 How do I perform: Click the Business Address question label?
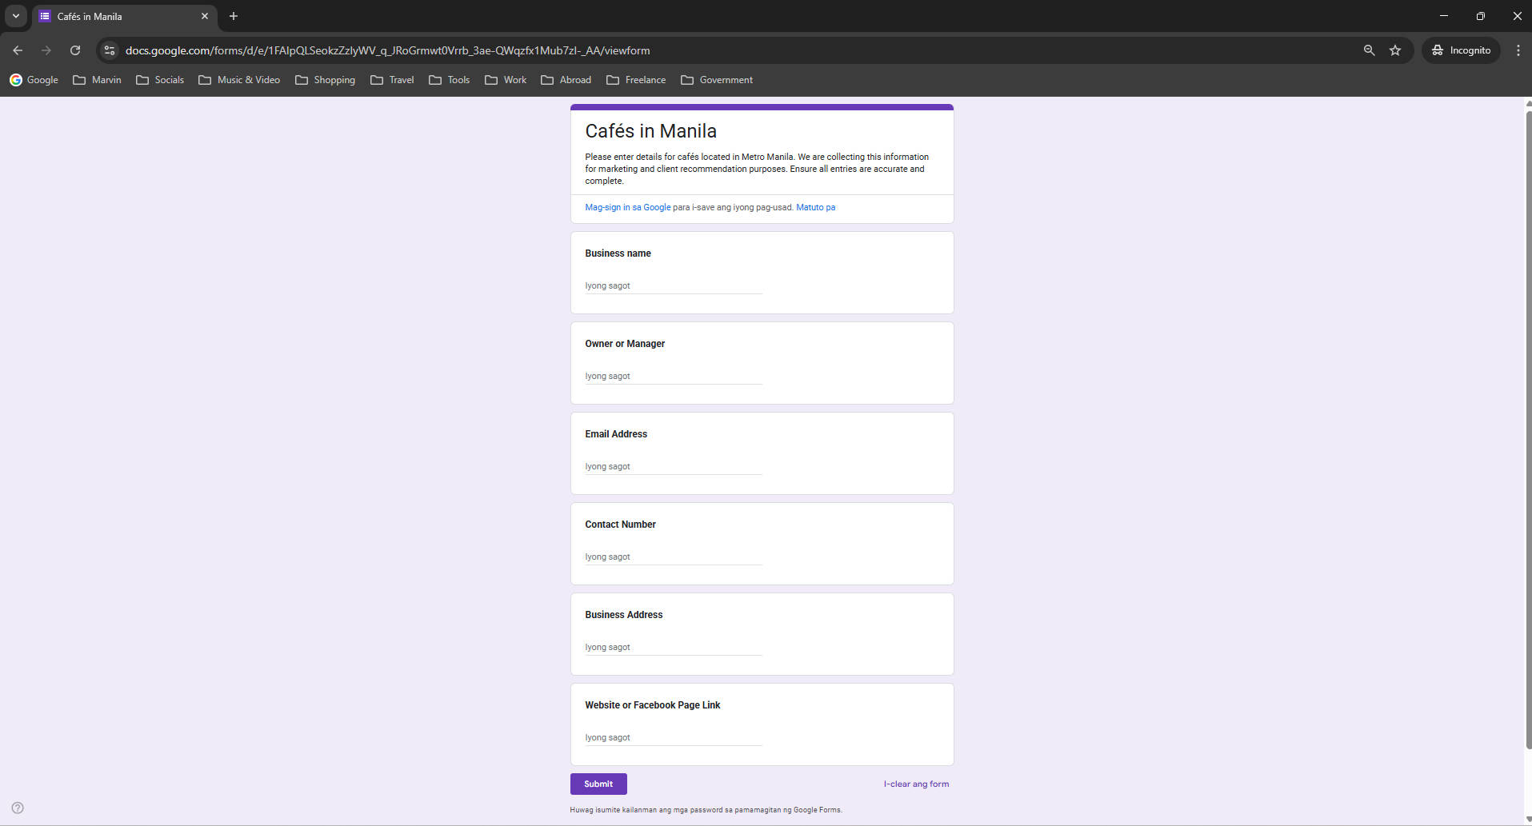pos(623,615)
